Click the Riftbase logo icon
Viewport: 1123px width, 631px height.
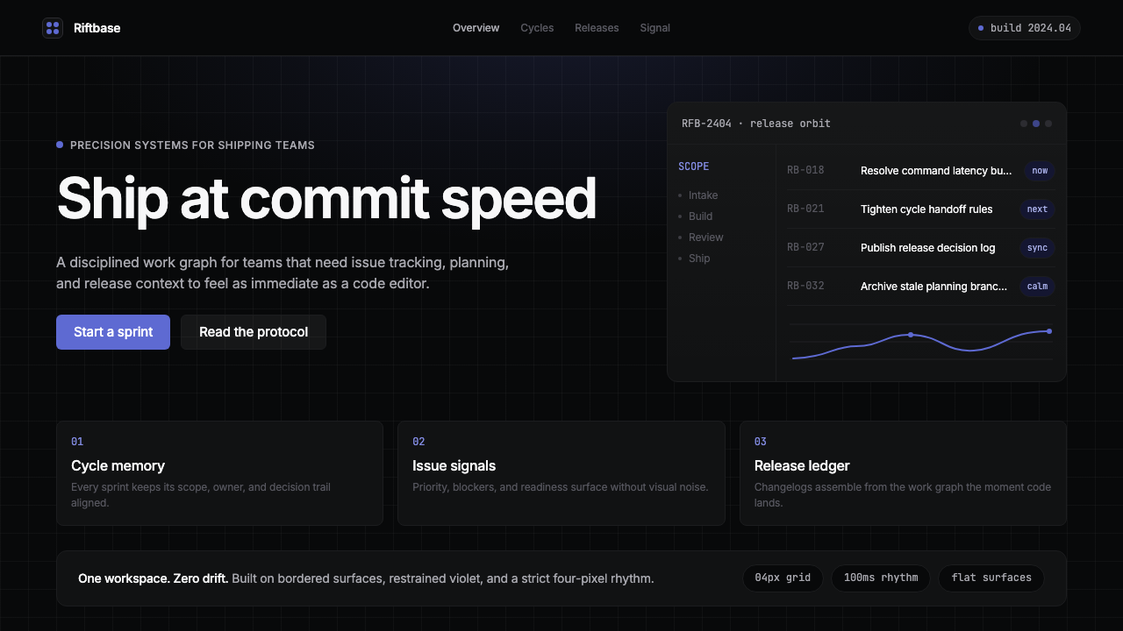(53, 28)
